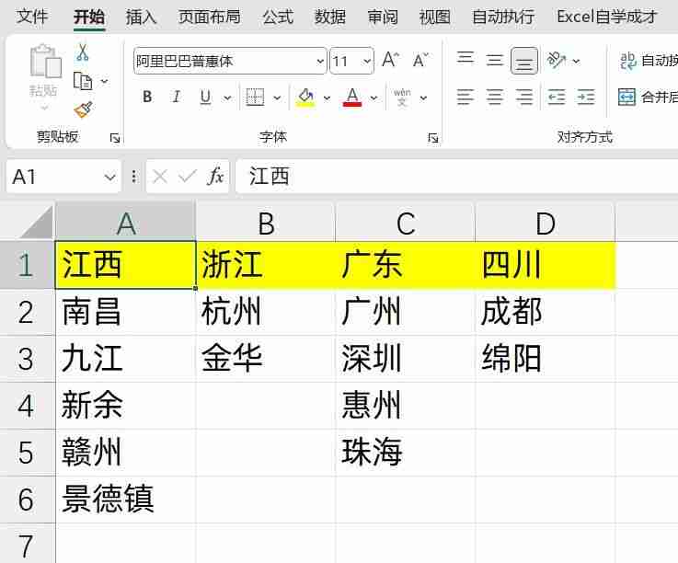Switch to 审阅 tab
This screenshot has width=678, height=563.
383,17
